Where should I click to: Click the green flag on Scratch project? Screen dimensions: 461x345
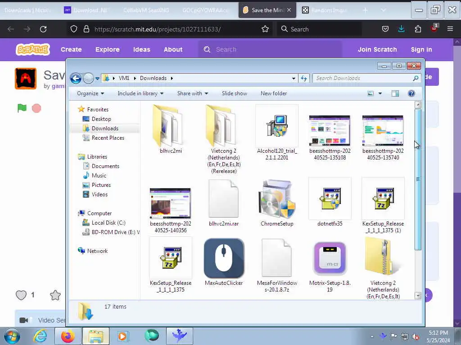coord(22,108)
